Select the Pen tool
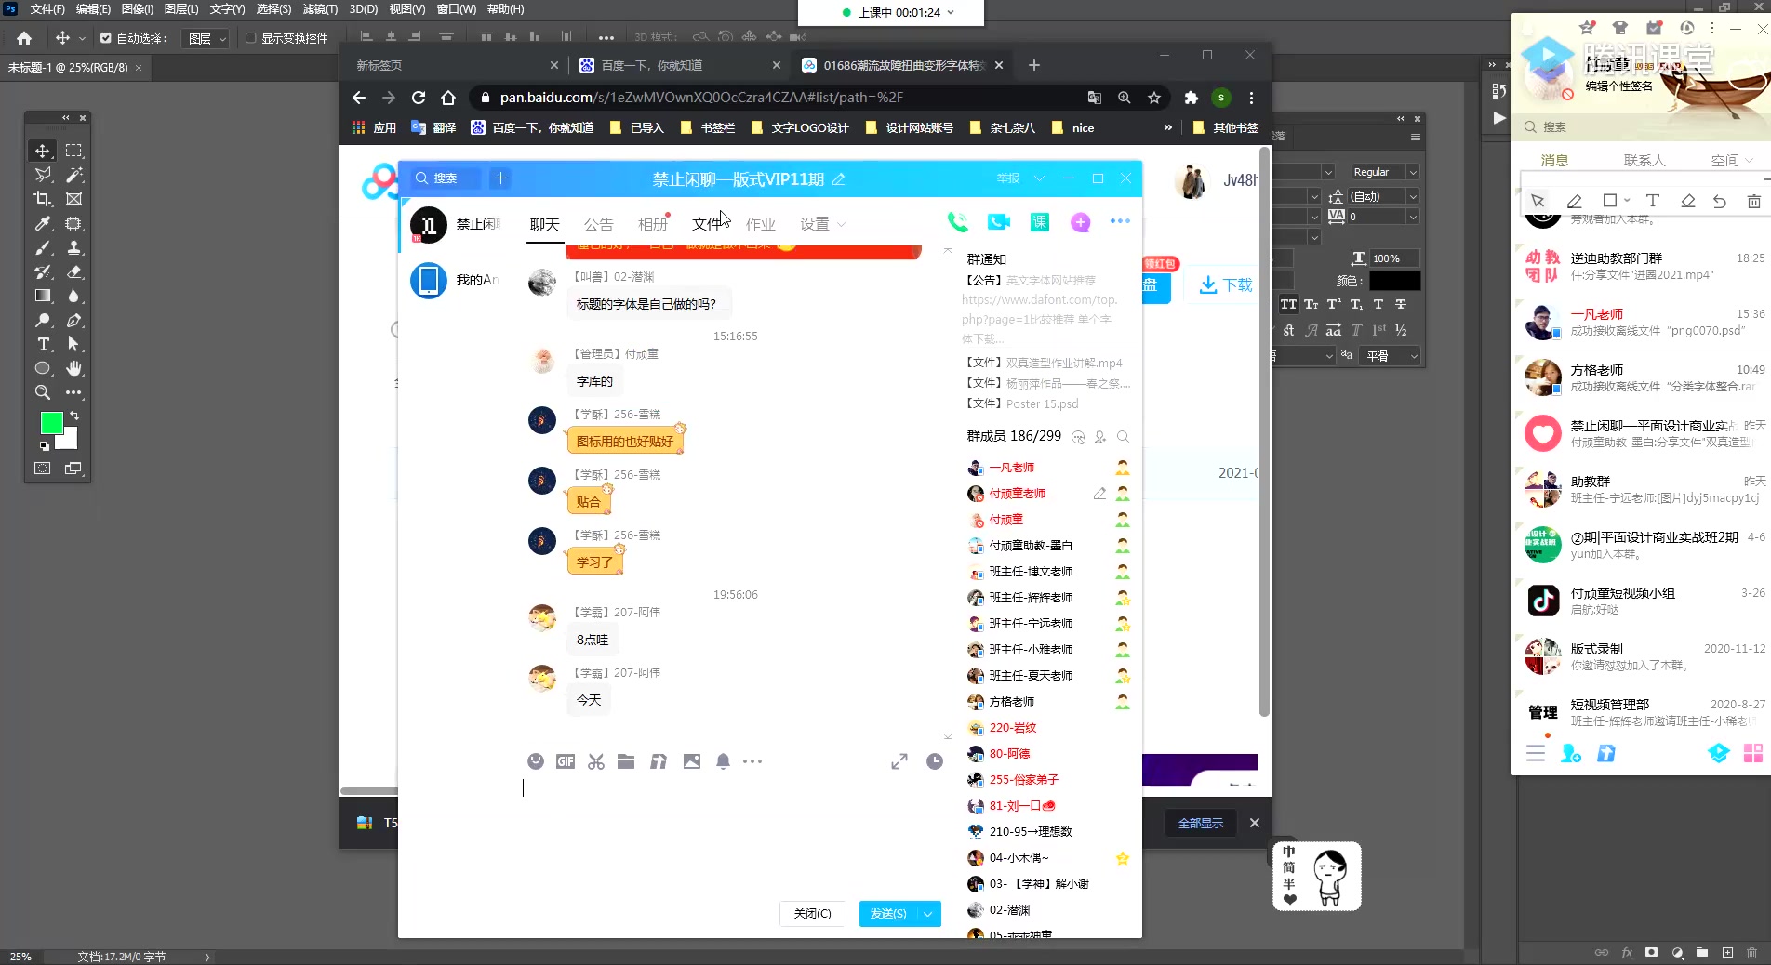The height and width of the screenshot is (965, 1771). (73, 320)
